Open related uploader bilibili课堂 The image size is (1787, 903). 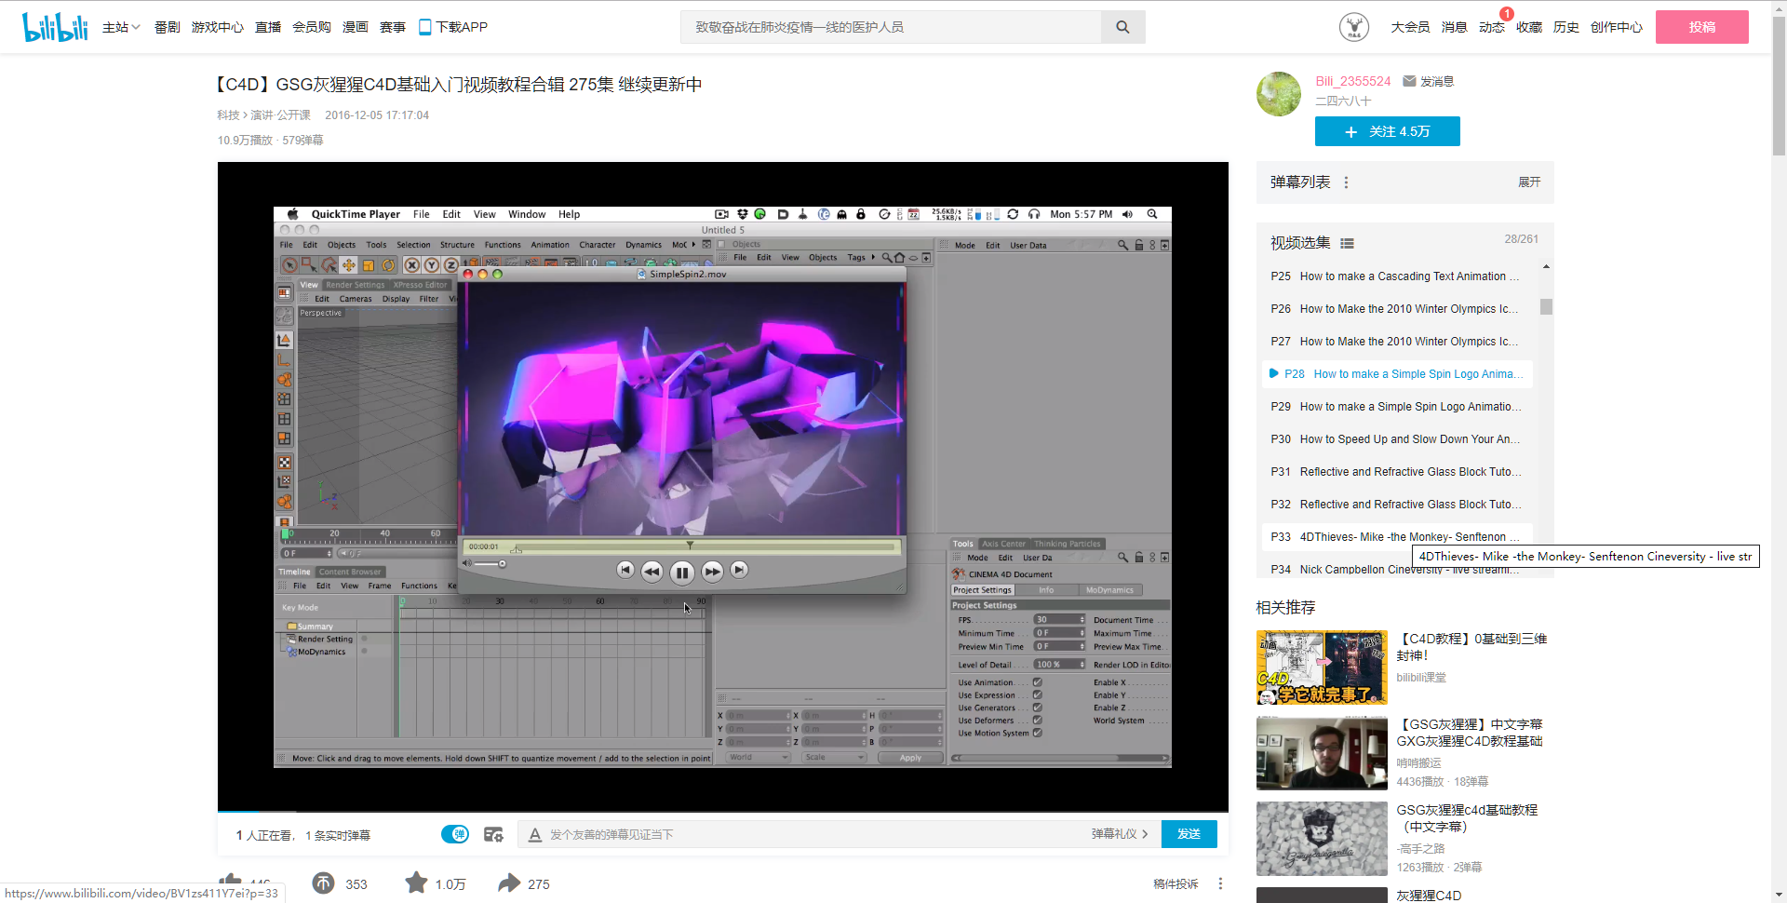[1421, 678]
